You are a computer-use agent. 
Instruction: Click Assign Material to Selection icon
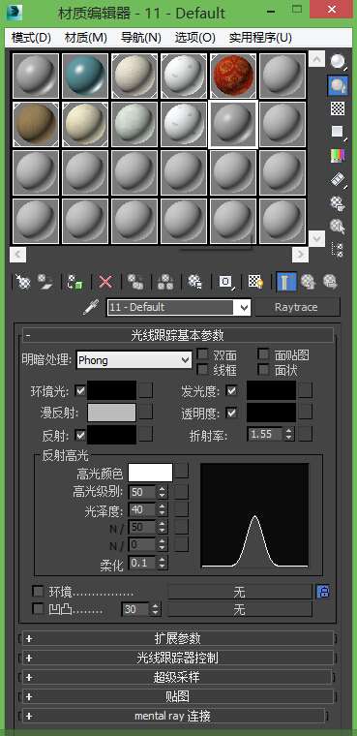pos(75,282)
